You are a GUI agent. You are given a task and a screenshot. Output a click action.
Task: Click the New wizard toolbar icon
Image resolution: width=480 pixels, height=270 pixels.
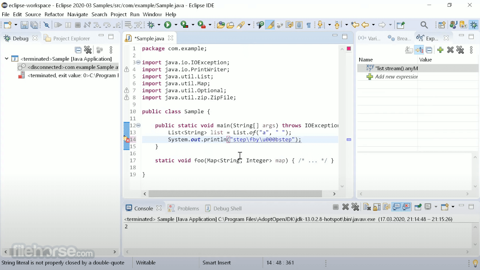point(8,25)
